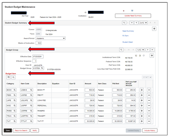Look up category for FEES row
Viewport: 169px width, 137px height.
pyautogui.click(x=15, y=95)
